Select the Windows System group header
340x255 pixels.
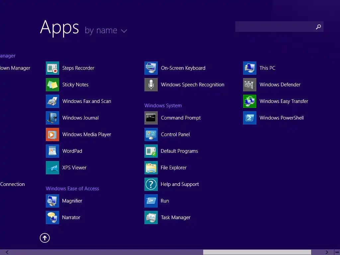pos(163,106)
